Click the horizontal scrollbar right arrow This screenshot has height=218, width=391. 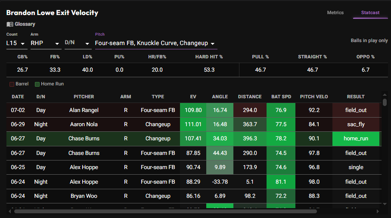coord(378,211)
